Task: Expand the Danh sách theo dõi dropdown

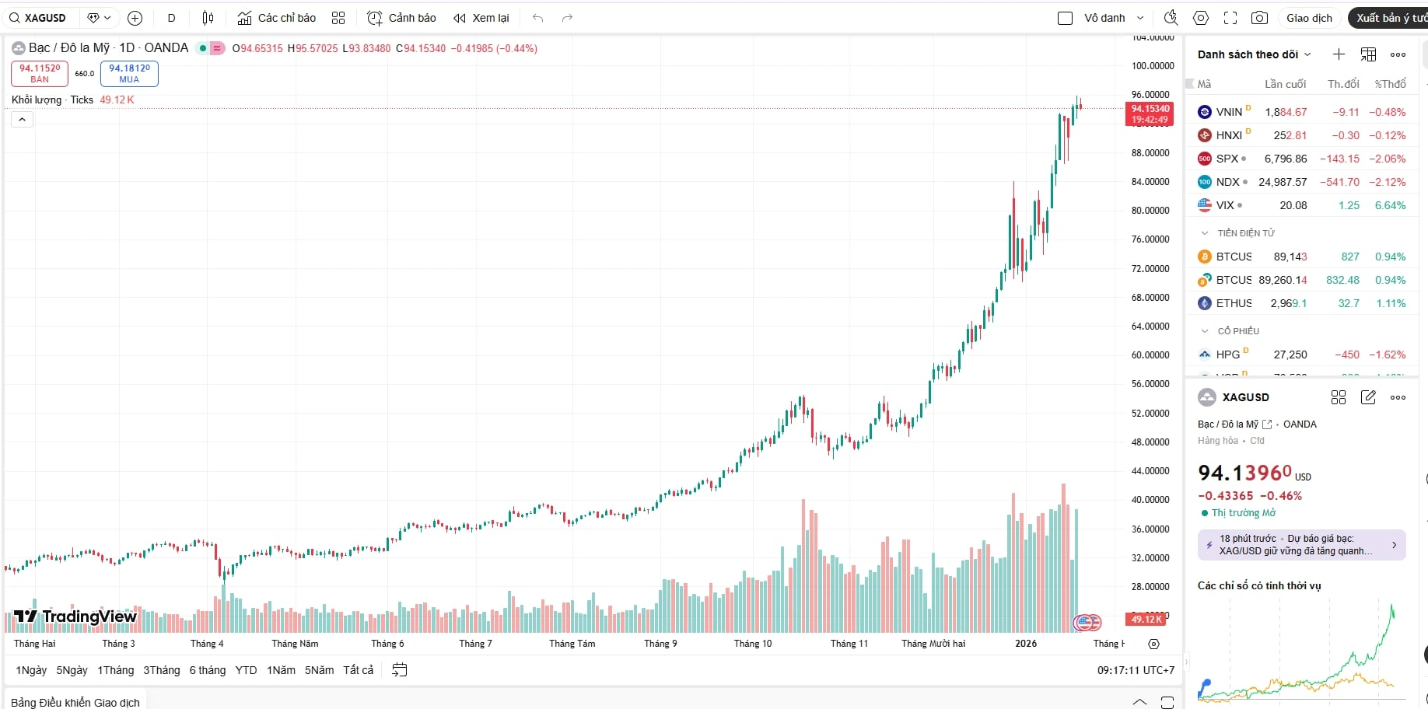Action: click(x=1309, y=54)
